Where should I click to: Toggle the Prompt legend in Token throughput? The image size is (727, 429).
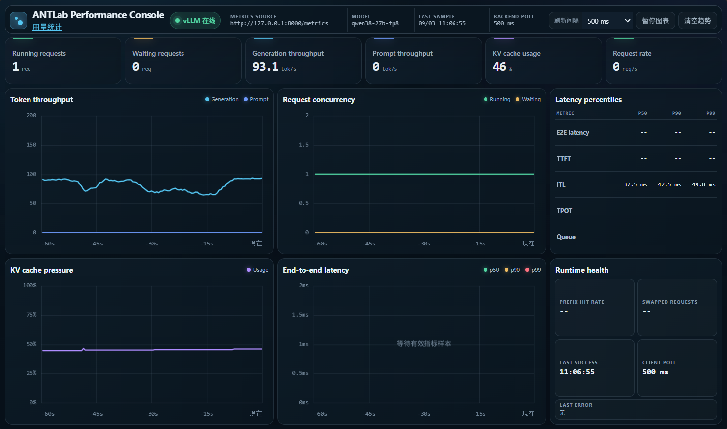(256, 99)
